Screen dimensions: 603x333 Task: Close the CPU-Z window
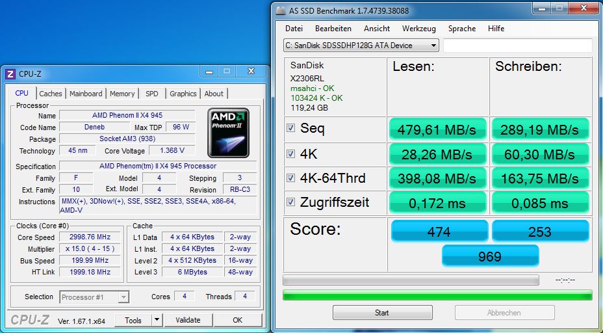(x=251, y=72)
